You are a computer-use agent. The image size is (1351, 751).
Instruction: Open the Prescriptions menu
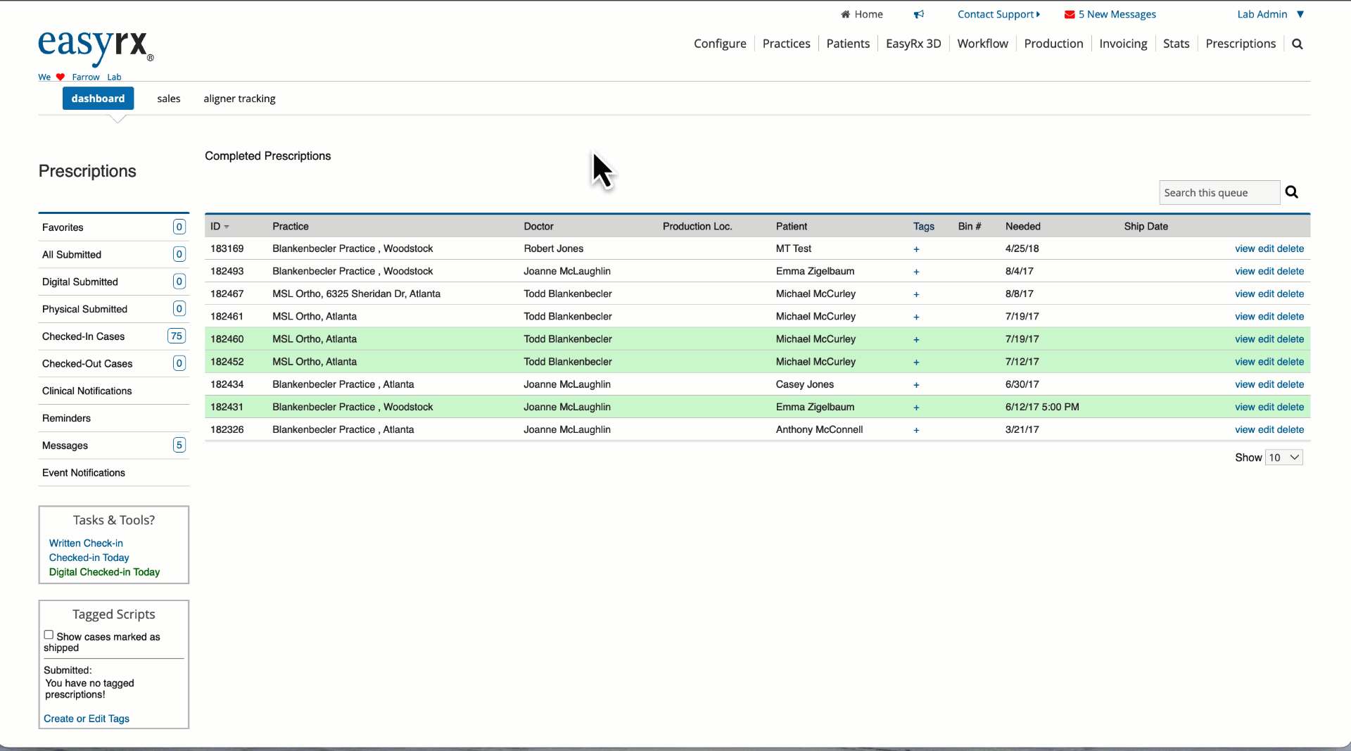pyautogui.click(x=1241, y=44)
